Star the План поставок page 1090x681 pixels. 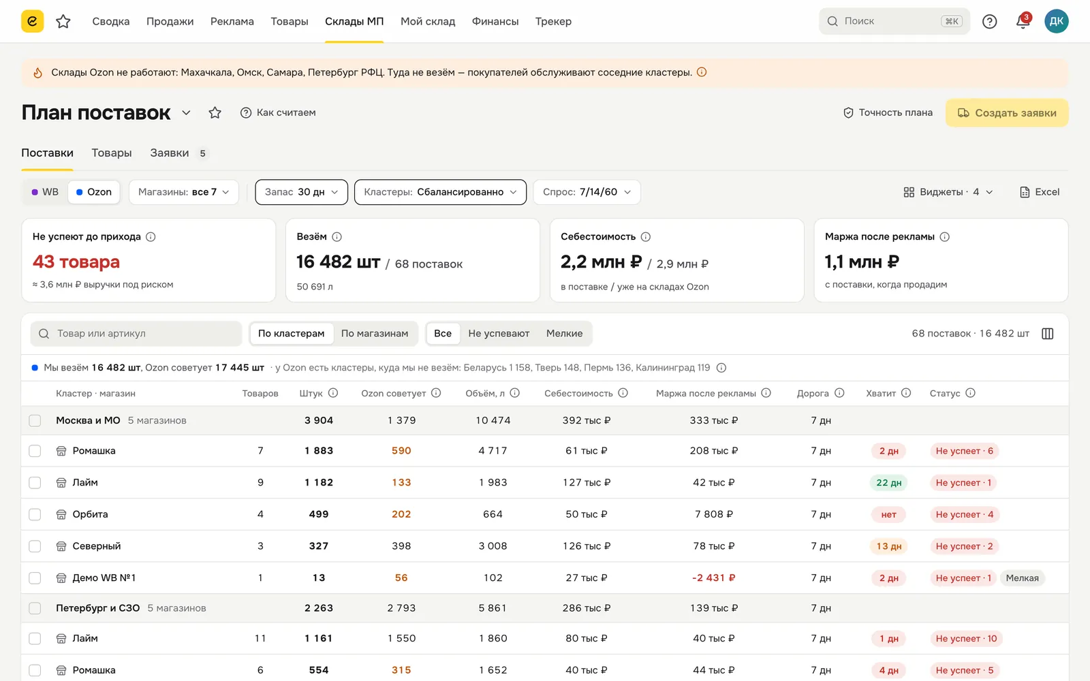[x=215, y=112]
